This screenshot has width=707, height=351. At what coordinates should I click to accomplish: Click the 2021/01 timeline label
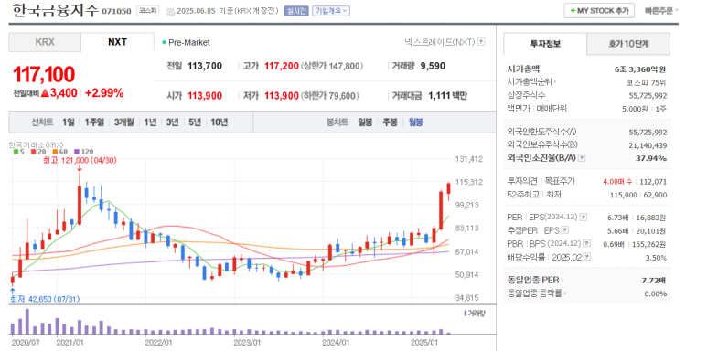(69, 343)
